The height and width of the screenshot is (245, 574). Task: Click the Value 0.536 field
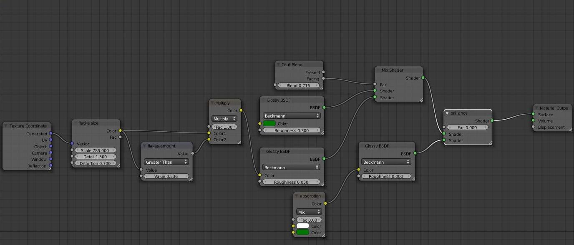[x=166, y=176]
